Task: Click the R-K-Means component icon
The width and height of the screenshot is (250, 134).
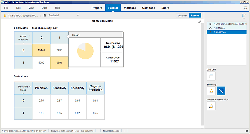Action: pos(210,28)
